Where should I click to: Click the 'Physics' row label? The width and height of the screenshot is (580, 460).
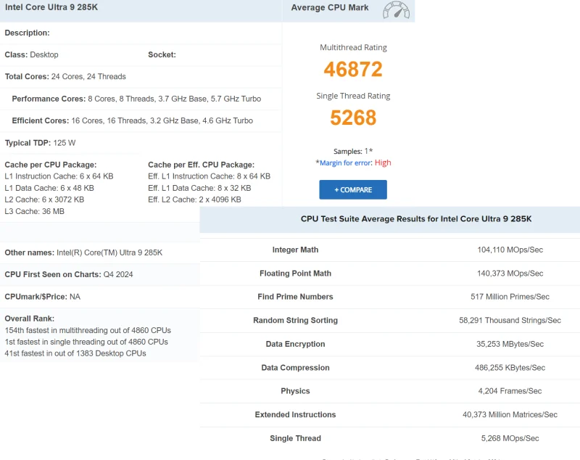click(295, 391)
